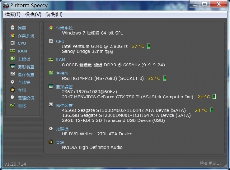The image size is (230, 170).
Task: Click the 25 °C motherboard temperature value
Action: tap(154, 78)
